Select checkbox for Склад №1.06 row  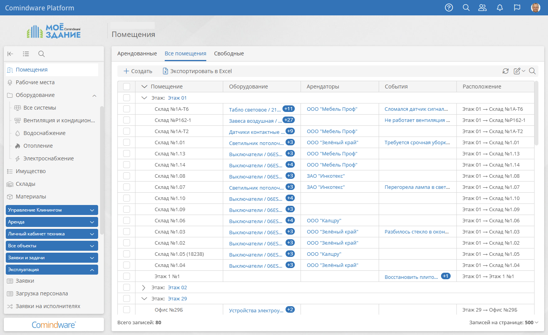click(127, 220)
